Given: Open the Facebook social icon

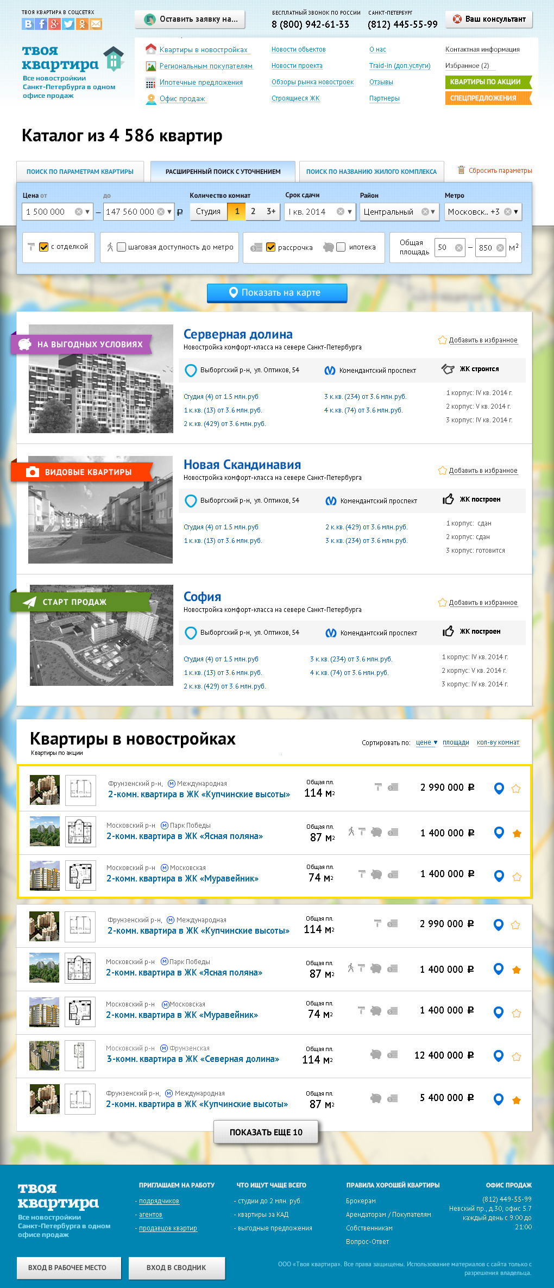Looking at the screenshot, I should point(41,24).
